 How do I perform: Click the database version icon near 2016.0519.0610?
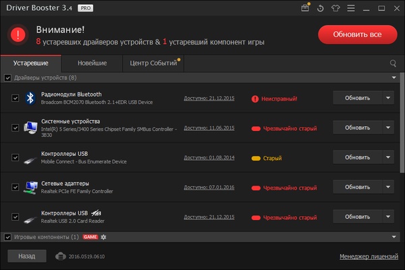click(60, 256)
